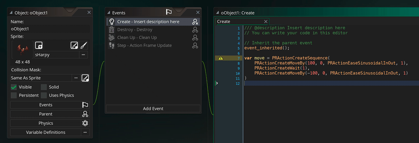
Task: Uncheck the Visible checkbox
Action: click(x=14, y=87)
